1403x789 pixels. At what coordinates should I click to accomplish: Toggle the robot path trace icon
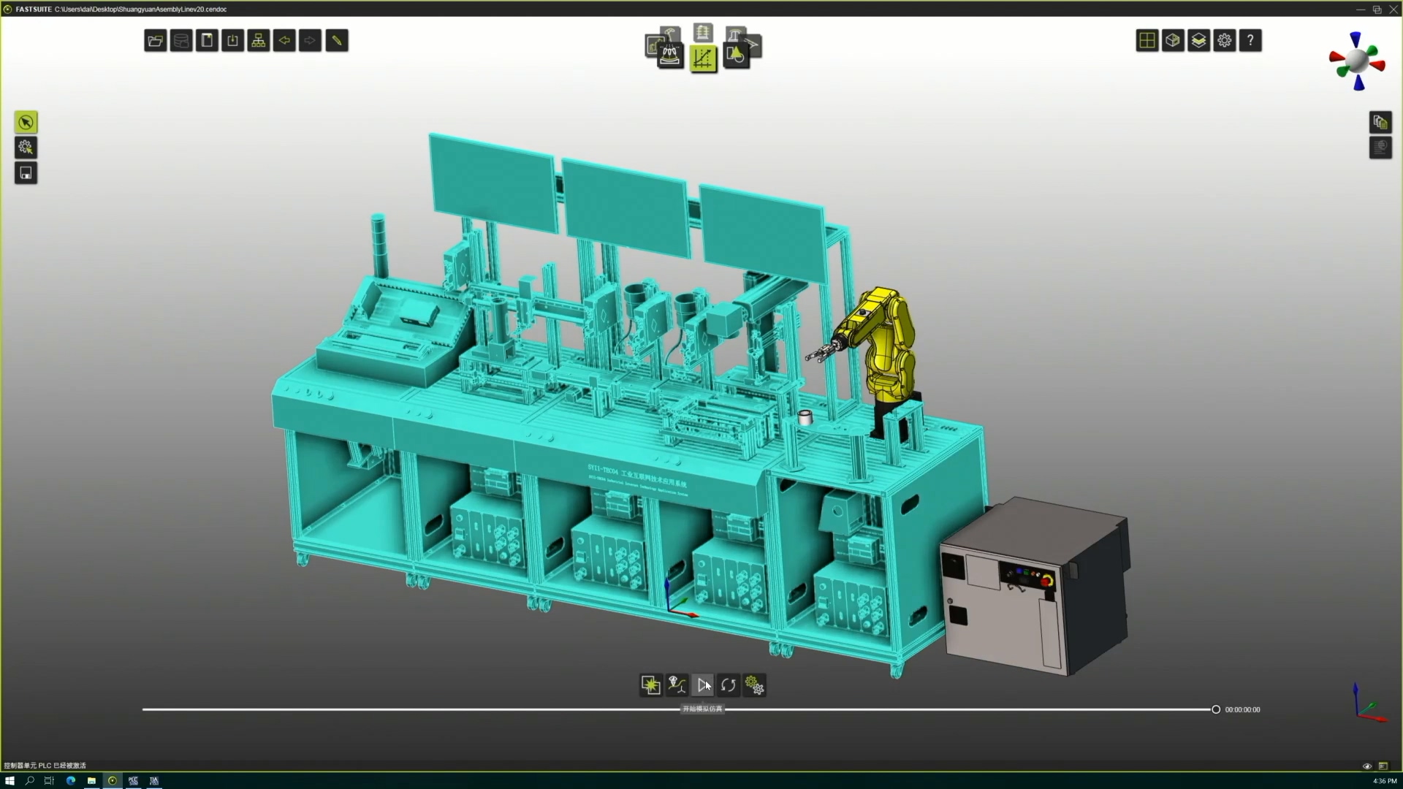pyautogui.click(x=677, y=685)
